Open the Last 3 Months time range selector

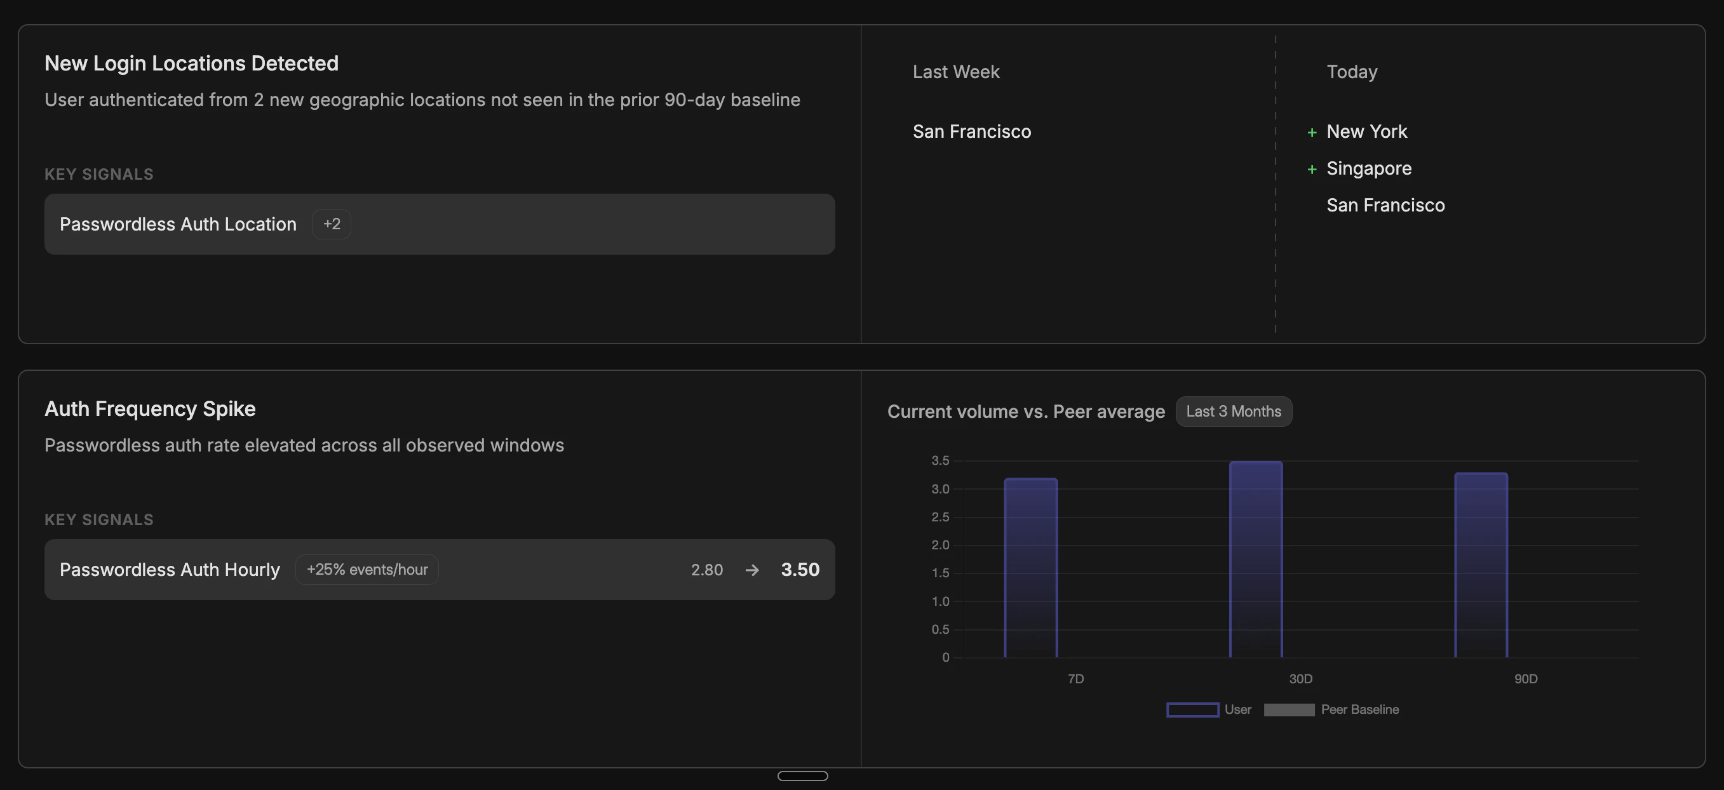1234,412
